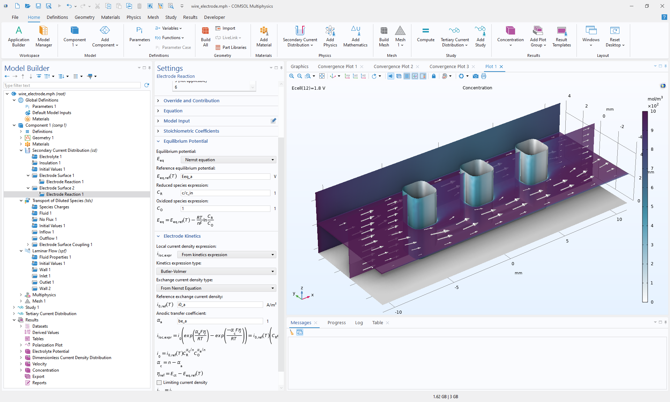Click Print icon in graphics toolbar
The image size is (670, 402).
pos(484,76)
